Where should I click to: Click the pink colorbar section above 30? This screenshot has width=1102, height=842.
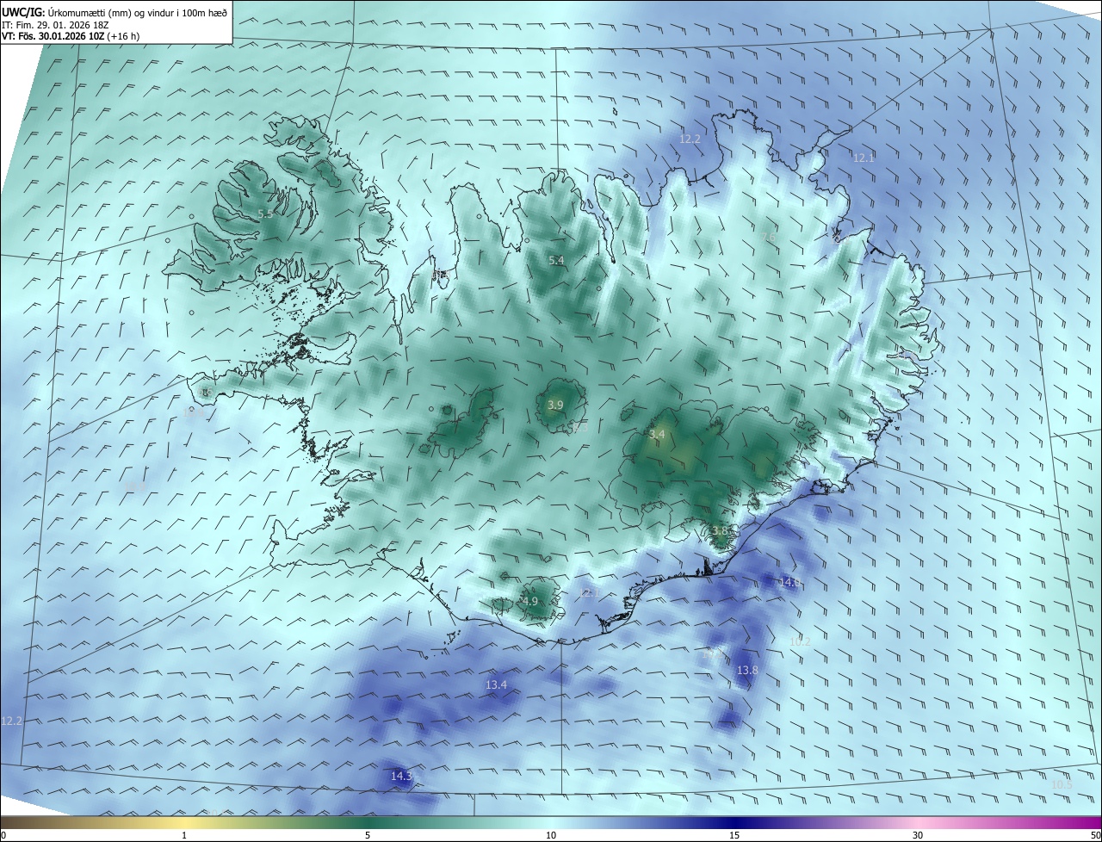918,822
